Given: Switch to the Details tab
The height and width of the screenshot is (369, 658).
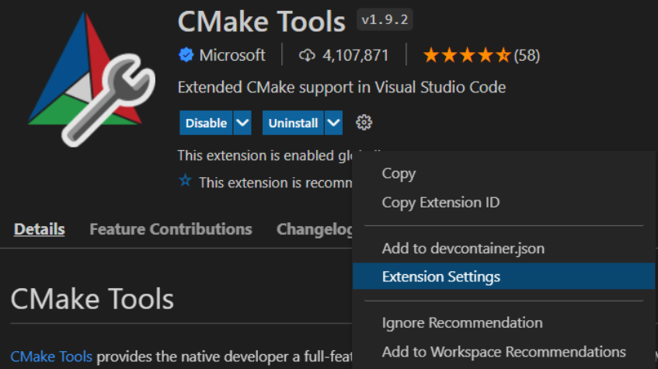Looking at the screenshot, I should (40, 229).
